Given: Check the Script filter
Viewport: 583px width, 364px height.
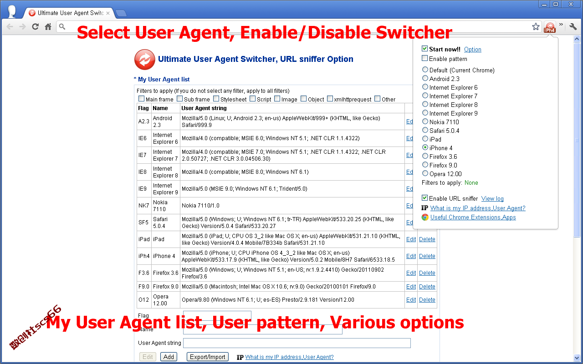Looking at the screenshot, I should click(252, 99).
